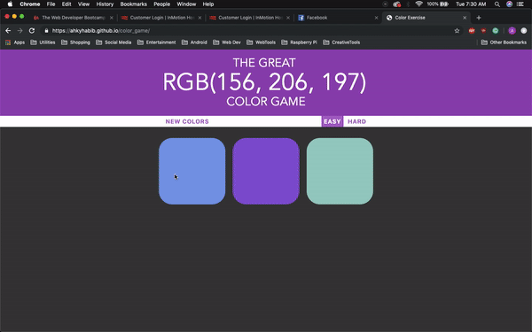Image resolution: width=532 pixels, height=332 pixels.
Task: Expand the Other Bookmarks folder
Action: click(x=504, y=42)
